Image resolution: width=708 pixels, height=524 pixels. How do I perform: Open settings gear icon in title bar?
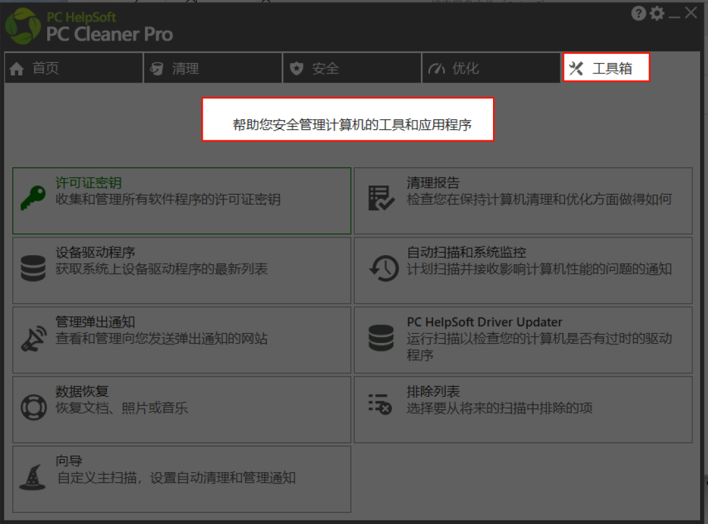pyautogui.click(x=657, y=14)
